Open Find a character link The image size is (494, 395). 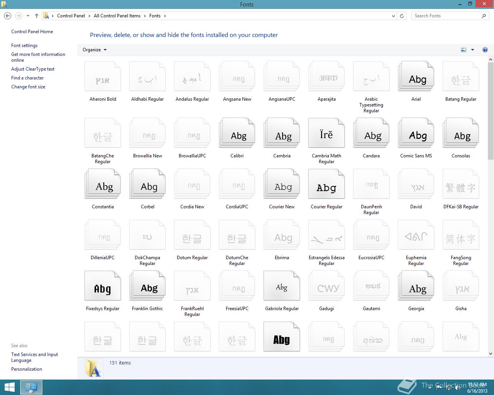[27, 78]
